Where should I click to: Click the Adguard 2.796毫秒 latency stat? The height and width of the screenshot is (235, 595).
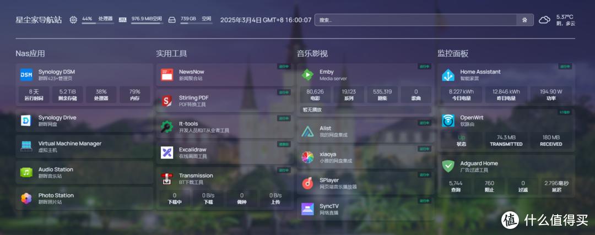pos(556,187)
